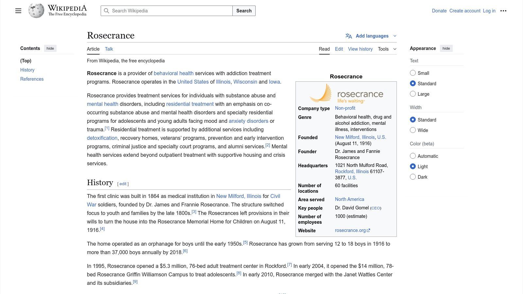Open the Rockford, Illinois infobox link
The height and width of the screenshot is (294, 523).
[x=352, y=171]
